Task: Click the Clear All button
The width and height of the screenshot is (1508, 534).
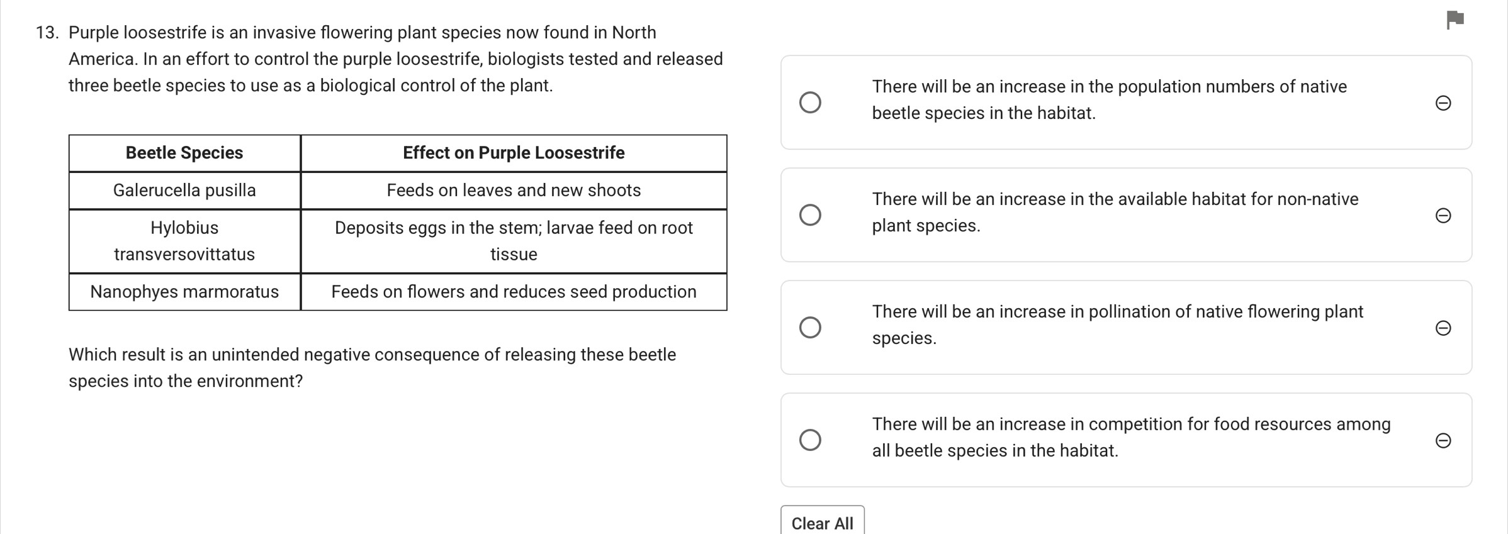Action: point(822,522)
